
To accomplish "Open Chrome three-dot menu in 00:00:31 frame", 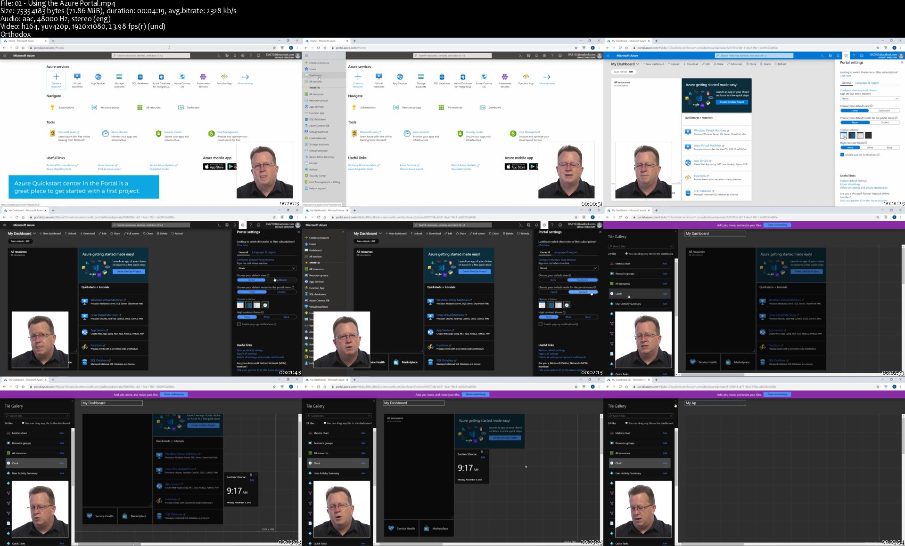I will pyautogui.click(x=298, y=48).
